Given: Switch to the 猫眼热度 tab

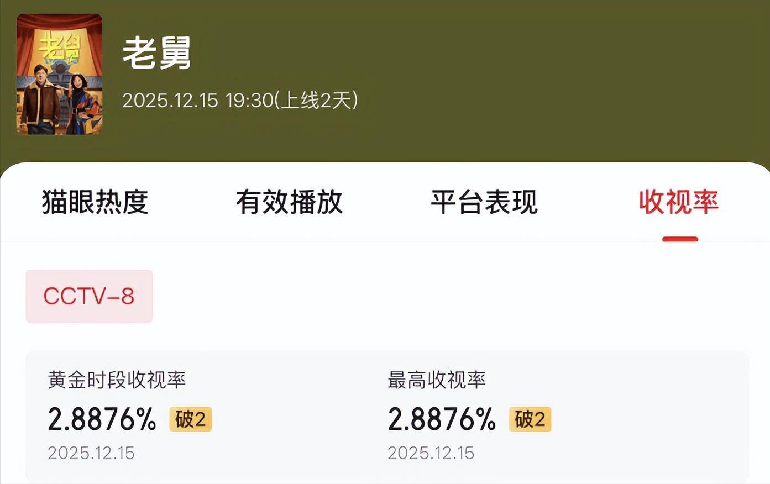Looking at the screenshot, I should click(x=95, y=202).
